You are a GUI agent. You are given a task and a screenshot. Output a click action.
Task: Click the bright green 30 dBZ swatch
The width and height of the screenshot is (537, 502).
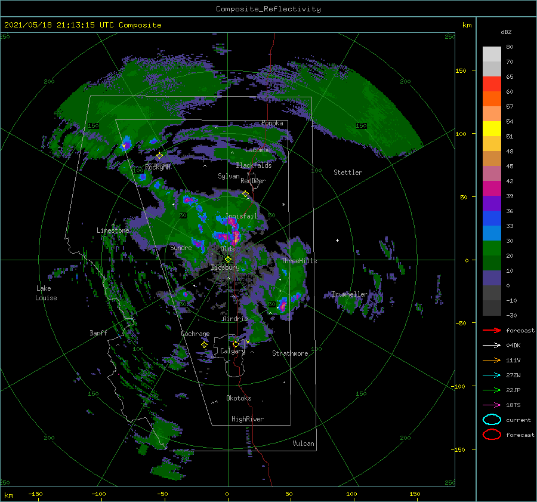pos(492,248)
